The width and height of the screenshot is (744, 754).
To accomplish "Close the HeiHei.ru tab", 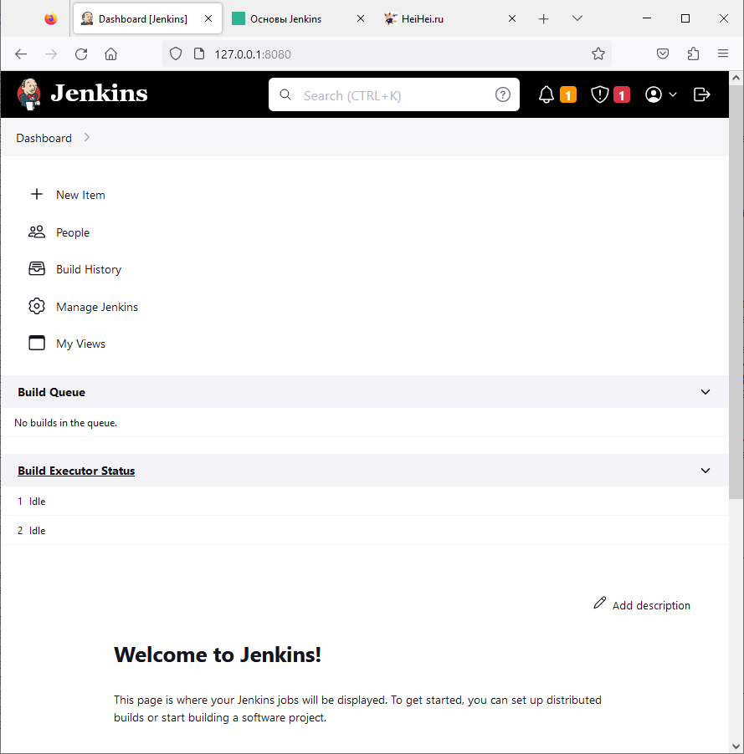I will [512, 18].
